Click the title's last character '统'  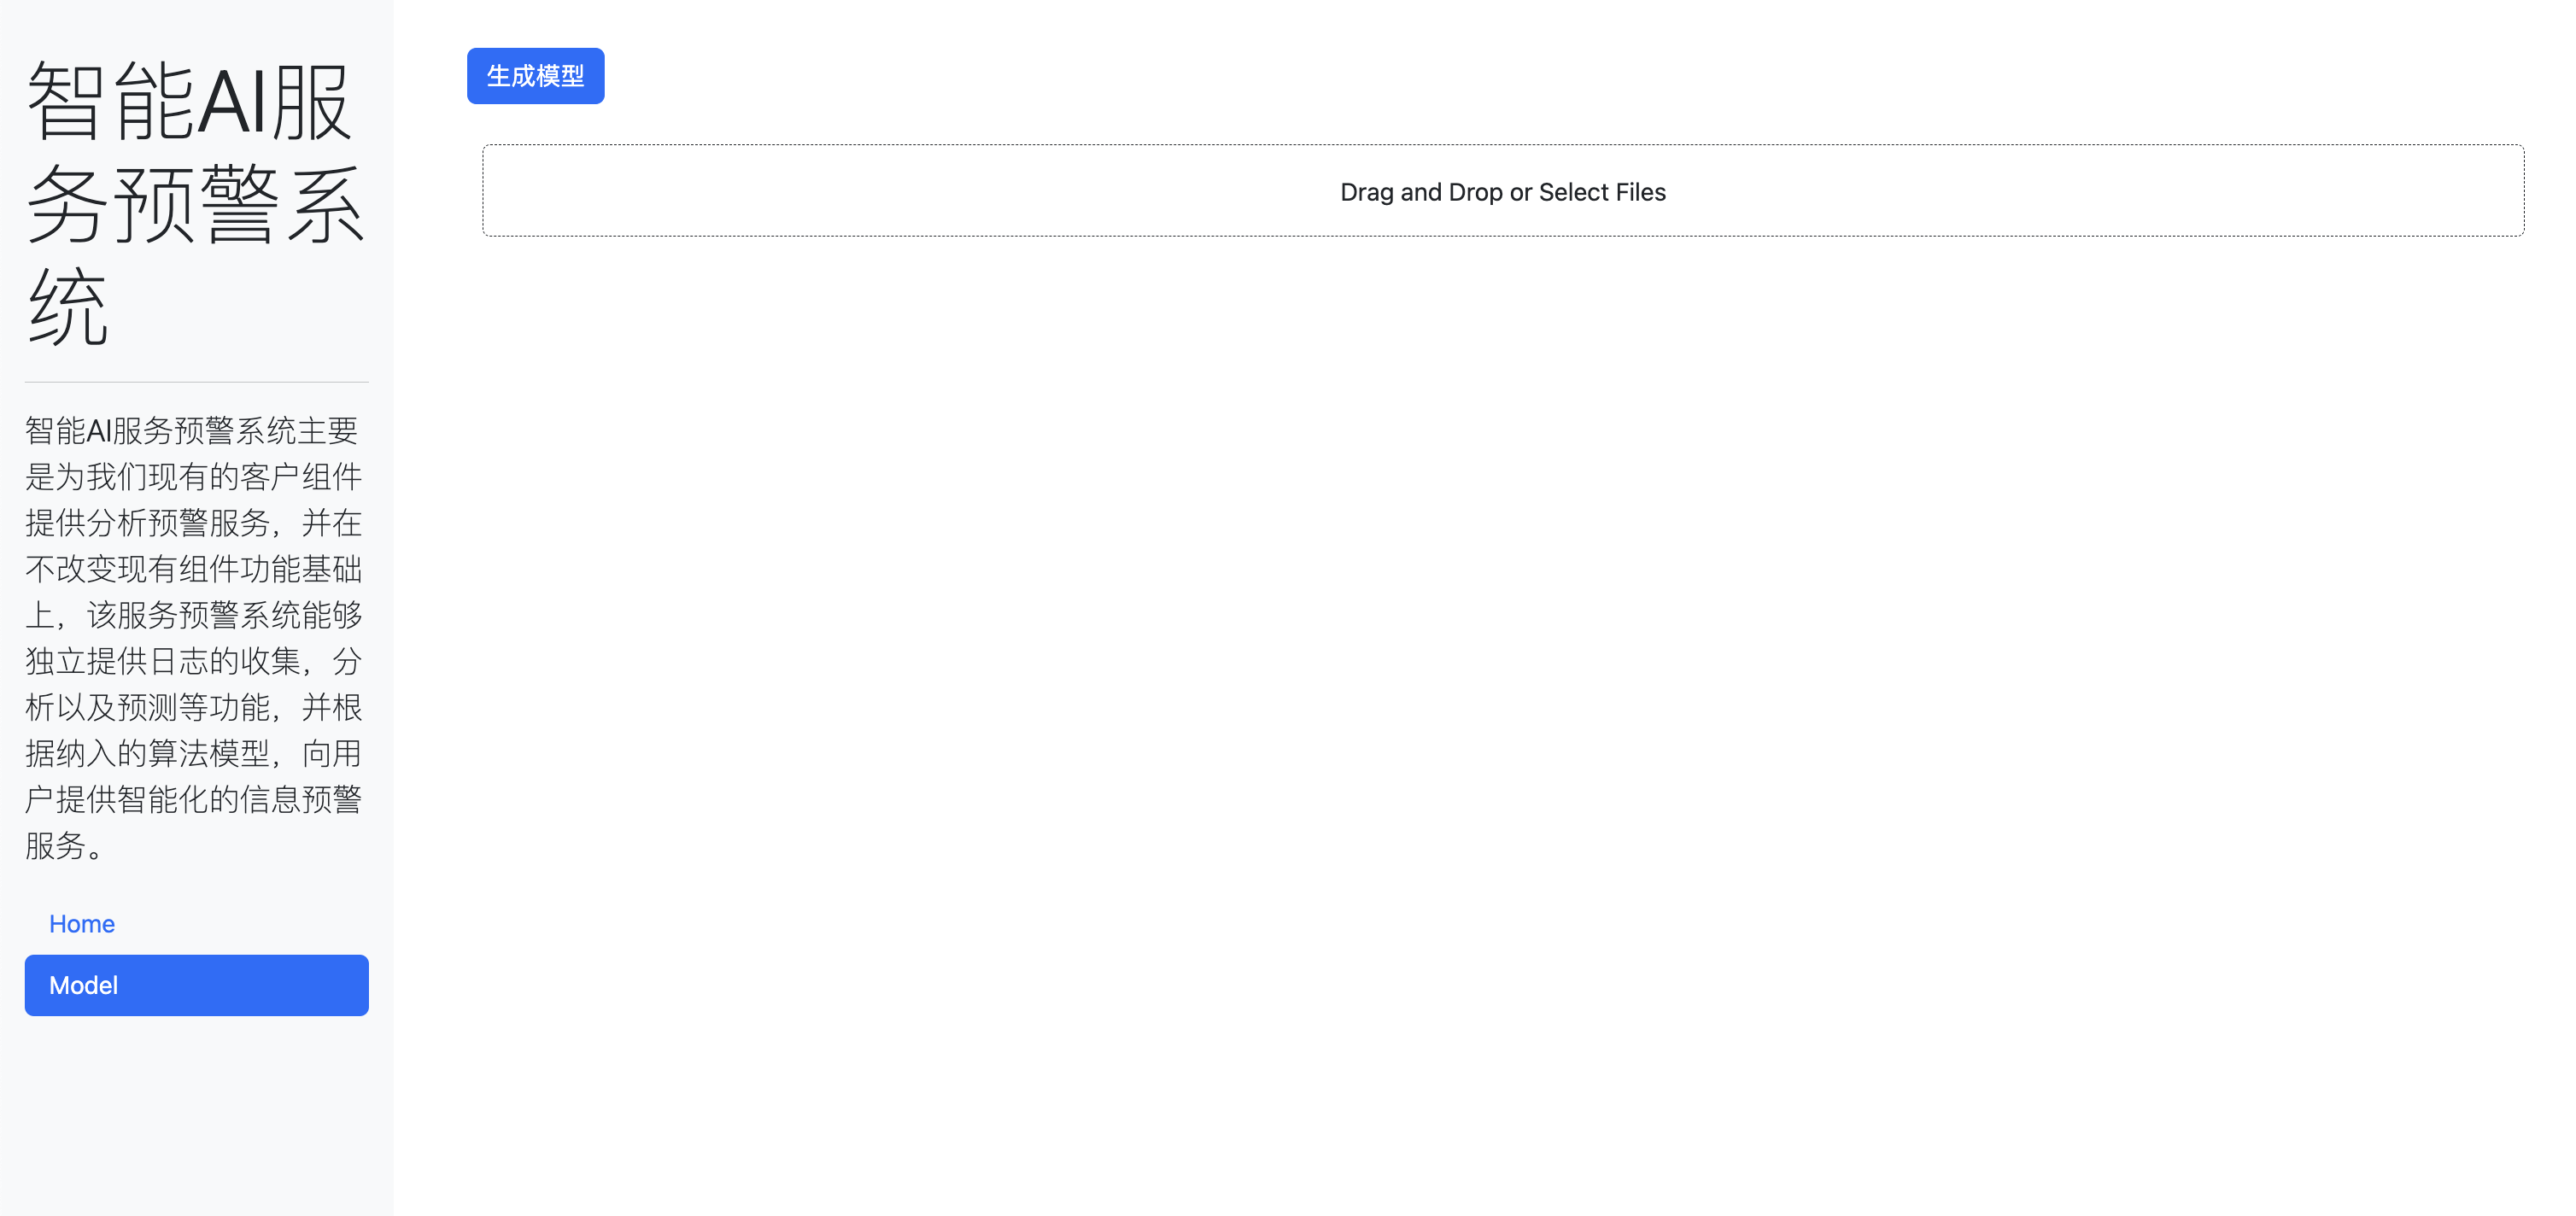tap(68, 308)
